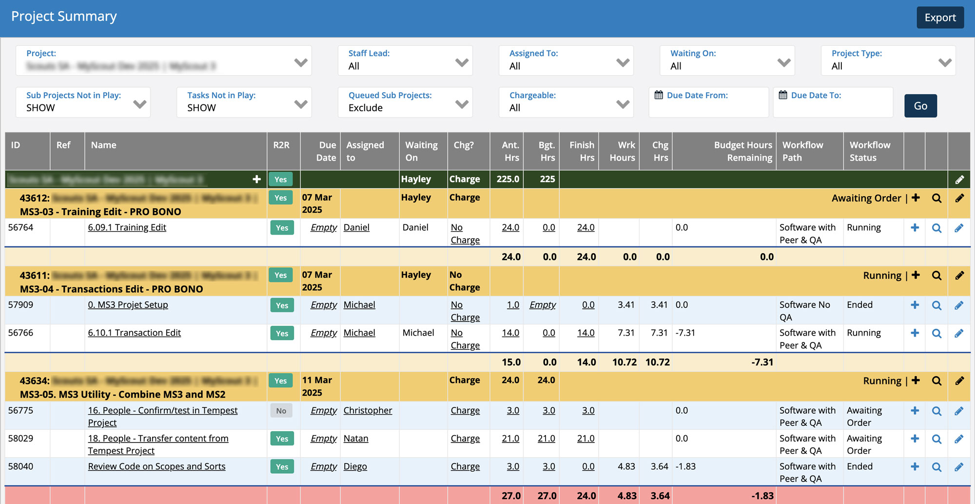The width and height of the screenshot is (975, 504).
Task: Click magnifier icon for task 57909
Action: pos(936,305)
